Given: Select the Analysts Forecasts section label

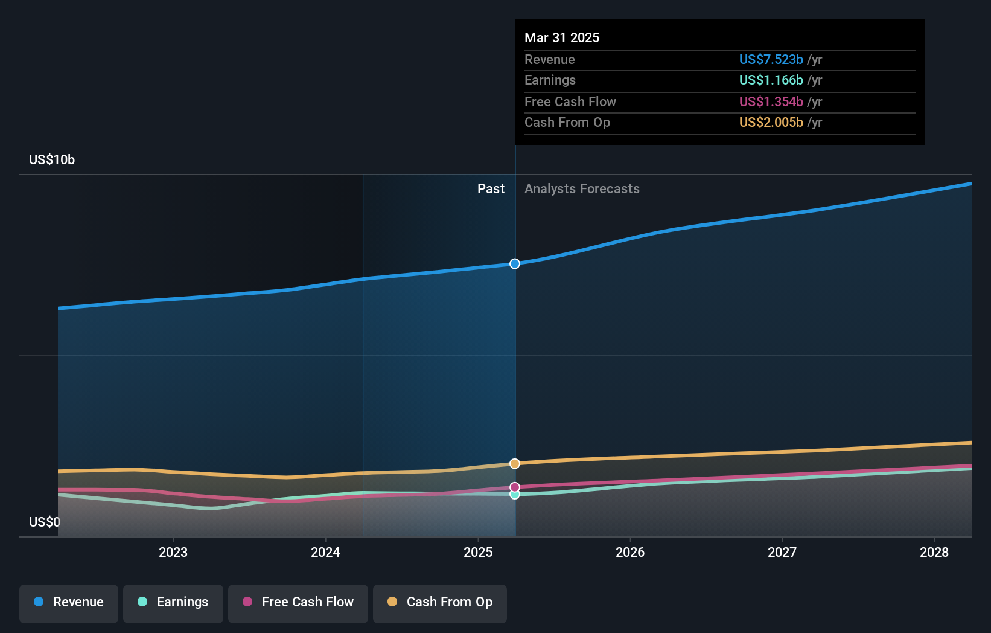Looking at the screenshot, I should pyautogui.click(x=582, y=188).
